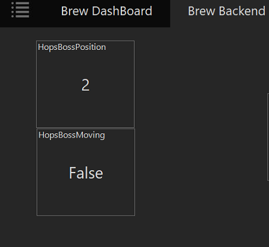Switch to the Brew DashBoard tab
Screen dimensions: 269x247
106,11
